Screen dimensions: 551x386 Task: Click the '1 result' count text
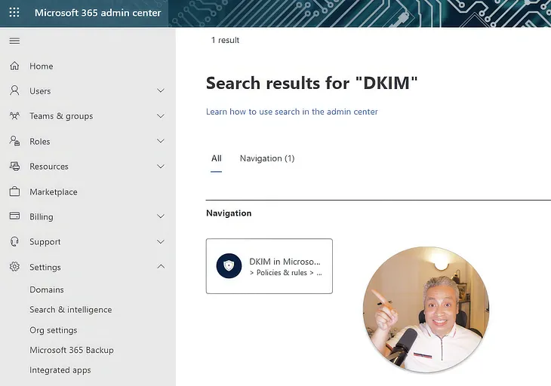225,40
